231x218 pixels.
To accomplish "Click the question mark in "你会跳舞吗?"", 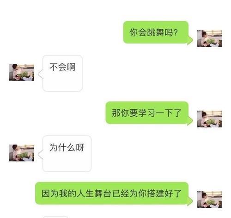I will [x=176, y=32].
